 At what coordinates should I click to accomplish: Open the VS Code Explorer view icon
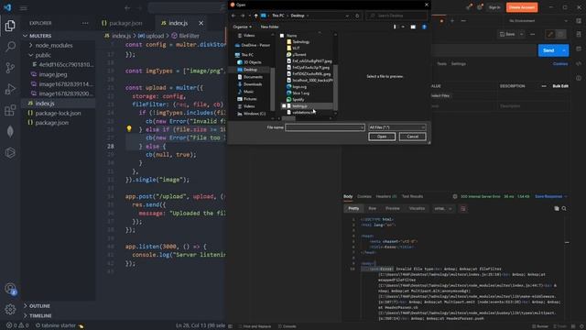coord(10,26)
